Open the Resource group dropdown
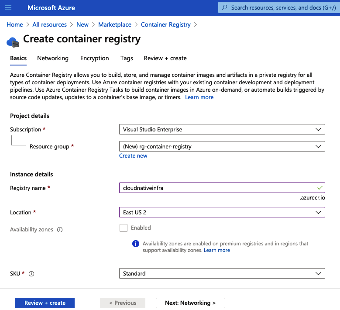 (x=222, y=147)
